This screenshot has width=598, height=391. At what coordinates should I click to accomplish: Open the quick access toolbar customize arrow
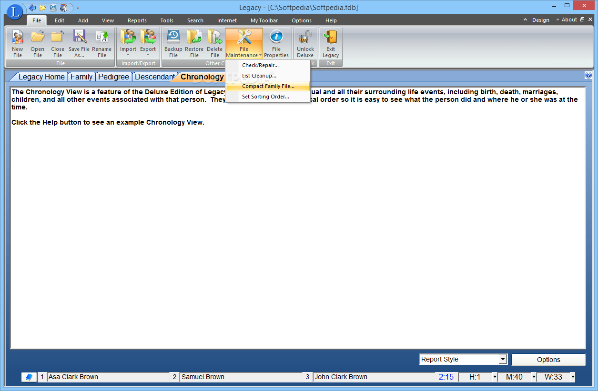(x=78, y=8)
